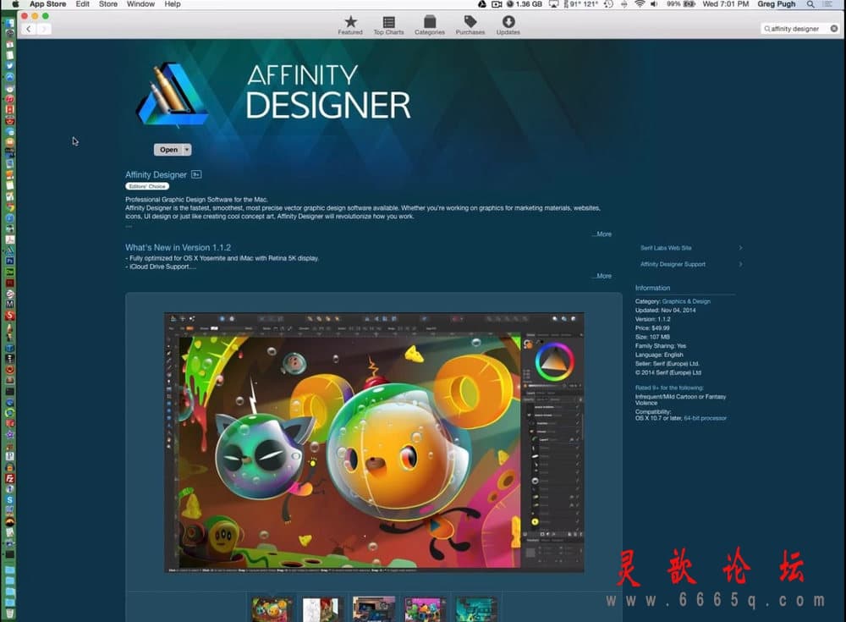This screenshot has width=846, height=622.
Task: Open Finder from the dock
Action: 9,23
